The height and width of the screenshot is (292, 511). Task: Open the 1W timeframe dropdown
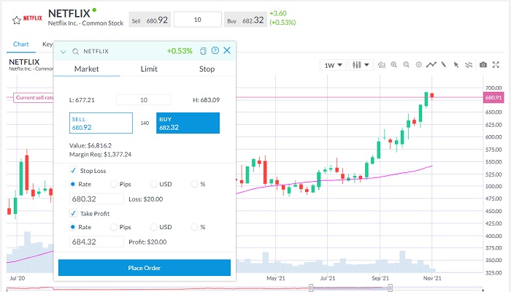(x=333, y=65)
